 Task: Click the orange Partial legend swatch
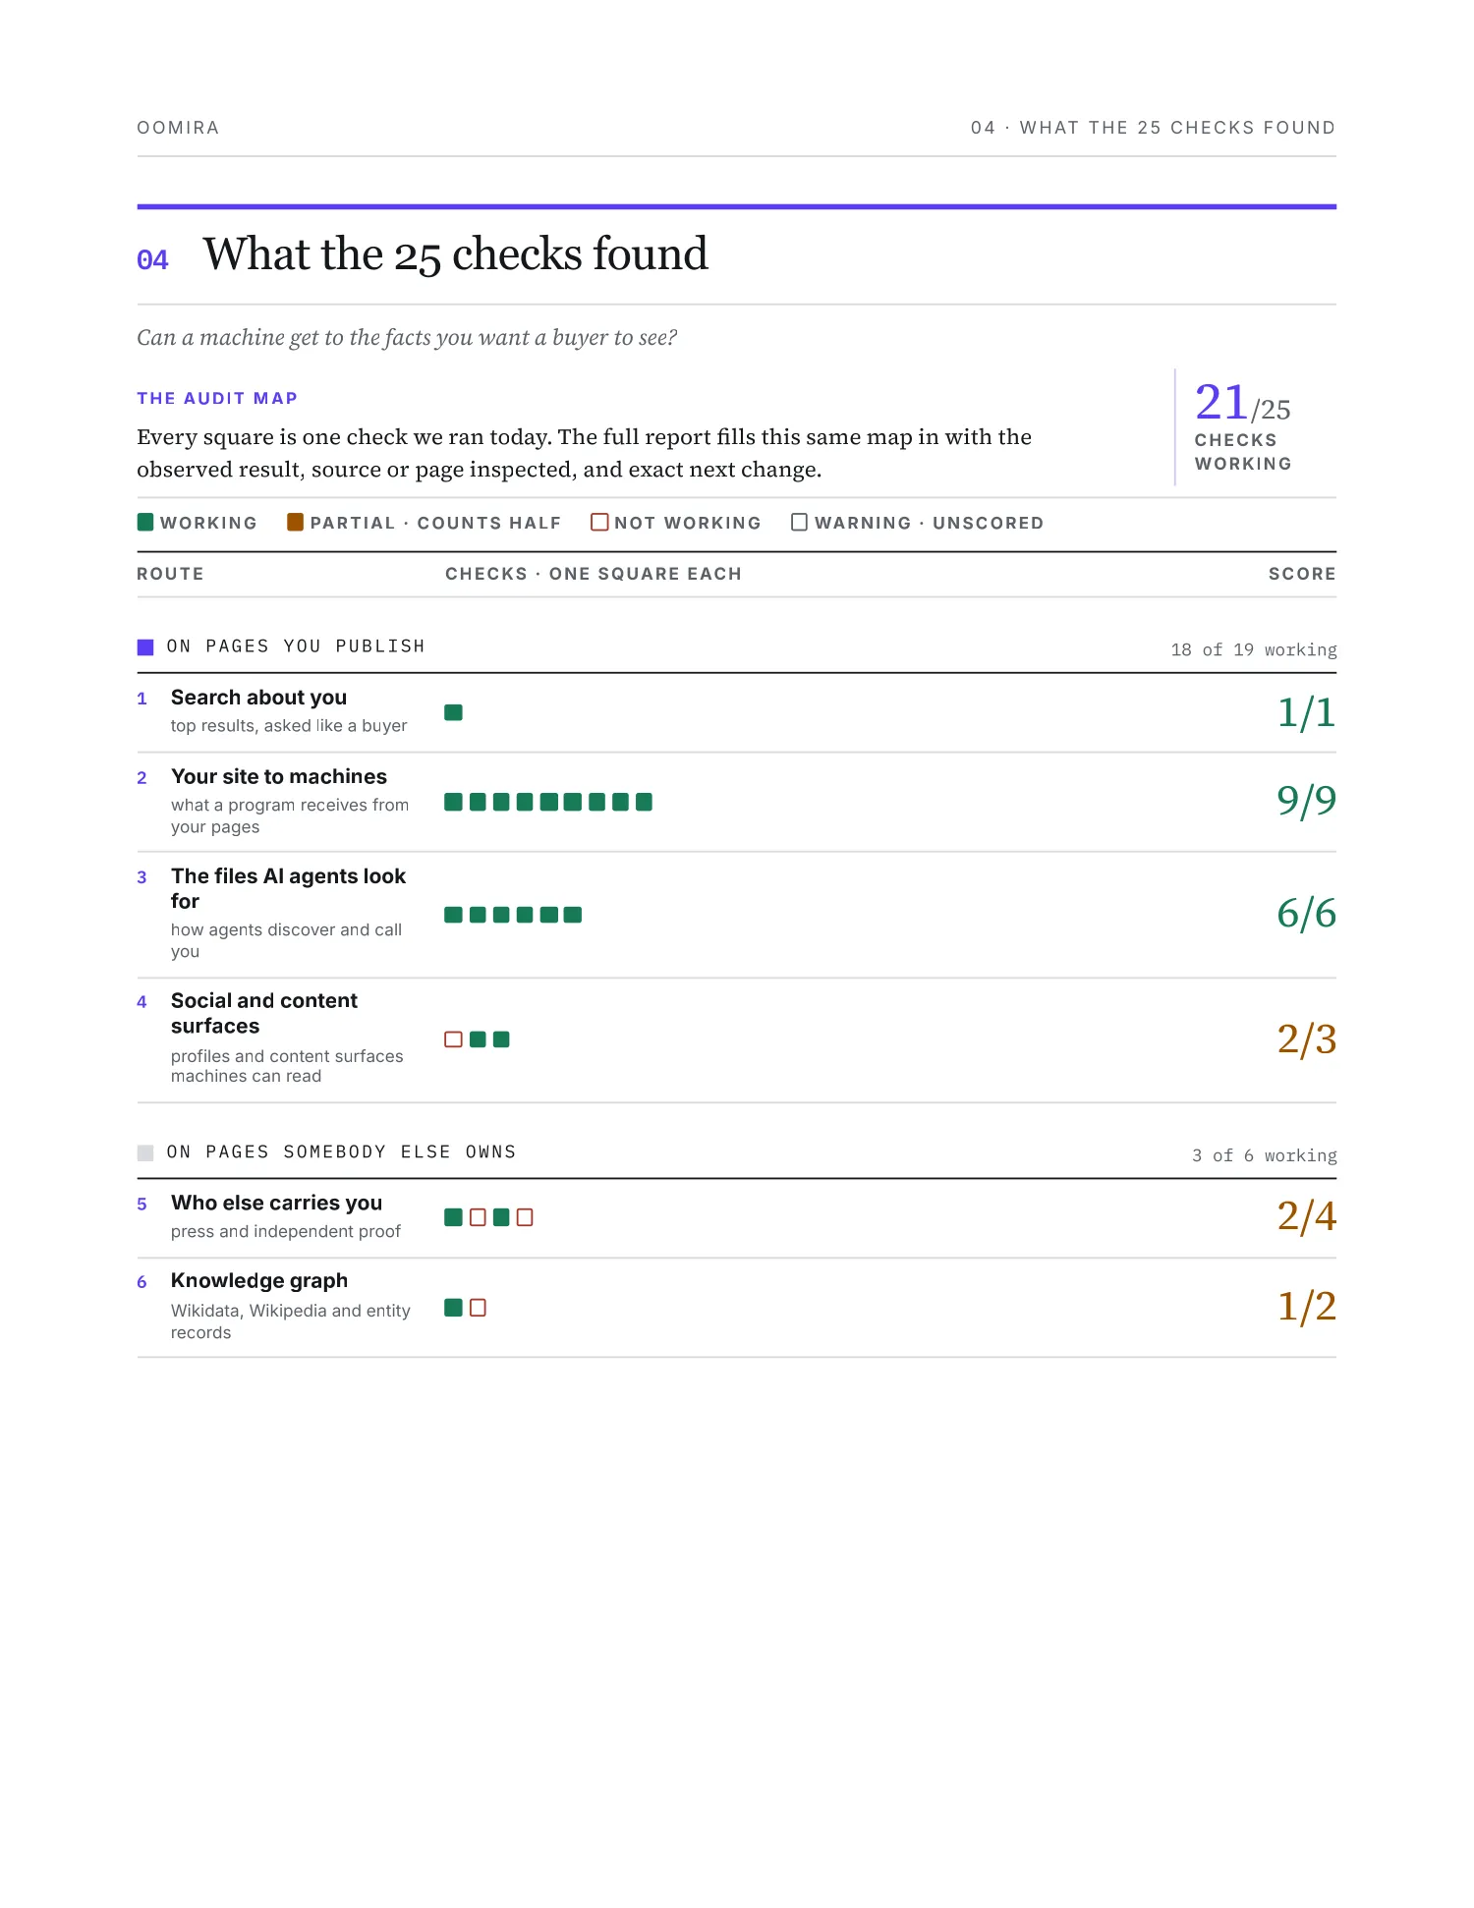pyautogui.click(x=295, y=522)
